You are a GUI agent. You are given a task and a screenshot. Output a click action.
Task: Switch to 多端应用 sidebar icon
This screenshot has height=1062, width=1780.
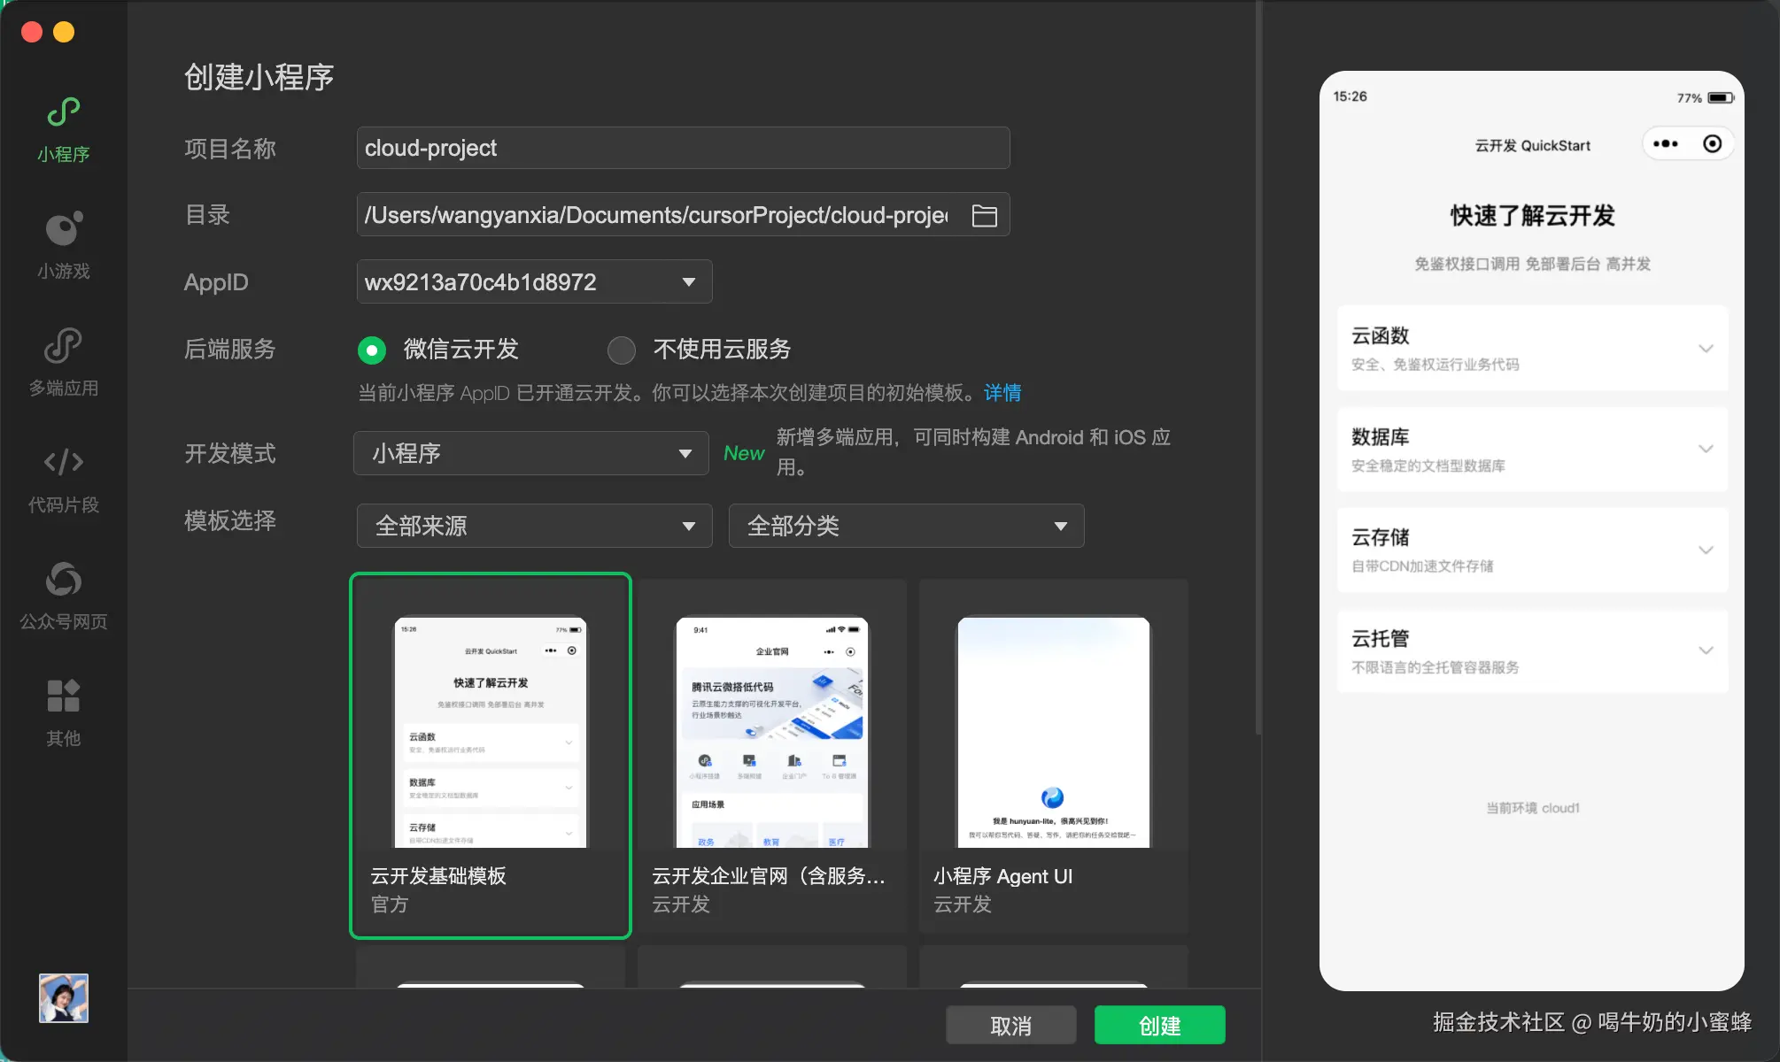(63, 347)
